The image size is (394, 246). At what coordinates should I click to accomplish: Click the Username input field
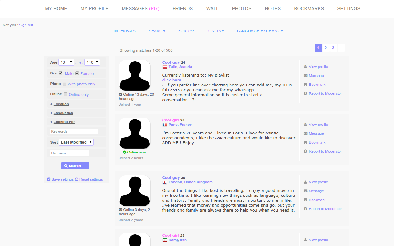[70, 153]
